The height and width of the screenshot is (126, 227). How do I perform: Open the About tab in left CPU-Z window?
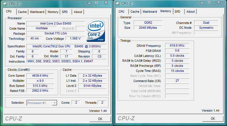78,12
